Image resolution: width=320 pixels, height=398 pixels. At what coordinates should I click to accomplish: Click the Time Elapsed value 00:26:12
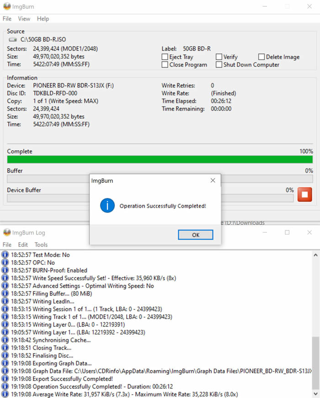221,101
